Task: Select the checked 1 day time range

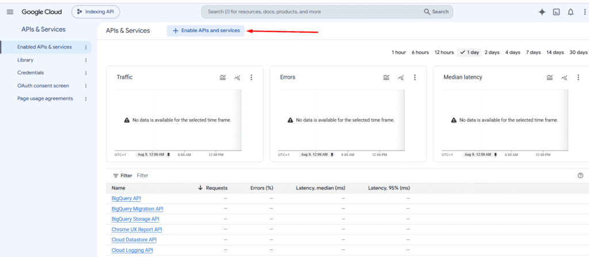Action: (x=469, y=52)
